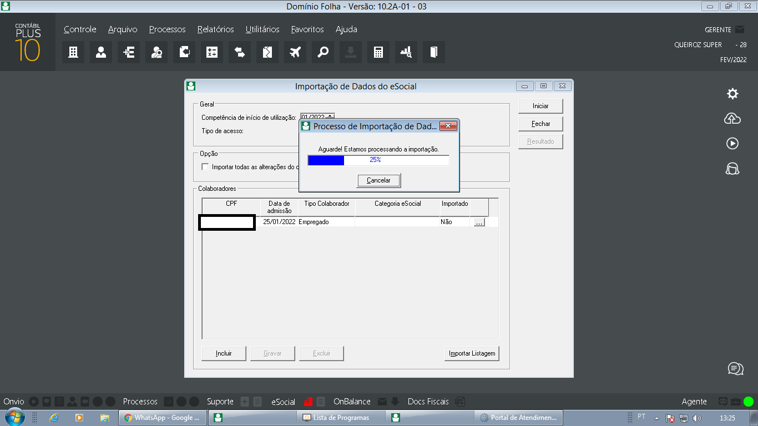Viewport: 758px width, 426px height.
Task: Open the company building toolbar icon
Action: click(73, 52)
